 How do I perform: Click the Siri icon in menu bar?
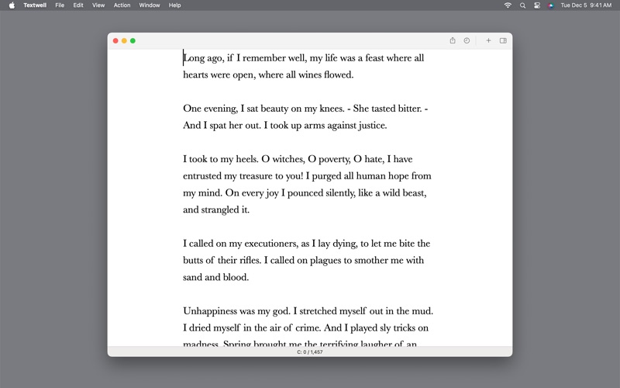click(551, 5)
